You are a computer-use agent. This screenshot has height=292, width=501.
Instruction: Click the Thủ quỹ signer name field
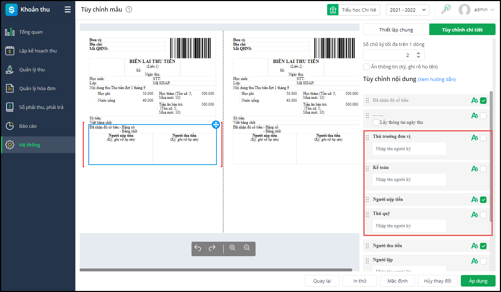tap(409, 226)
